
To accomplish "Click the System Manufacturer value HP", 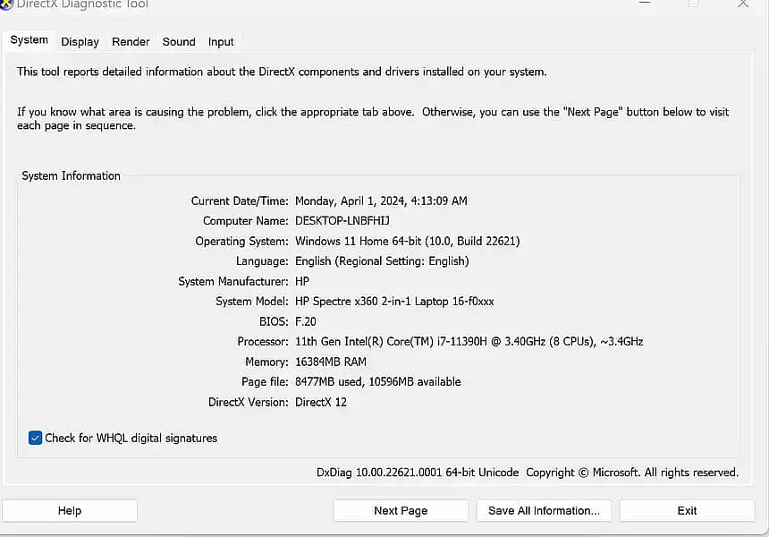I will (302, 281).
